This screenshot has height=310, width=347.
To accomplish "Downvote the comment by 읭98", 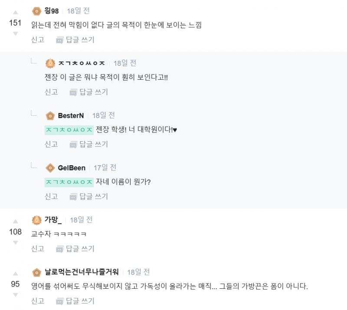I will (x=16, y=33).
